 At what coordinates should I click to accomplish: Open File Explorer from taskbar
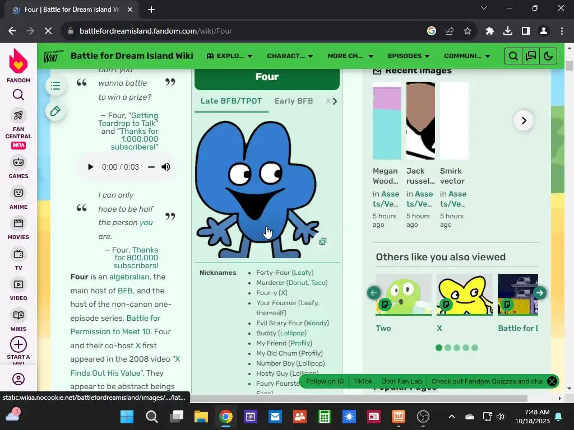click(x=201, y=417)
